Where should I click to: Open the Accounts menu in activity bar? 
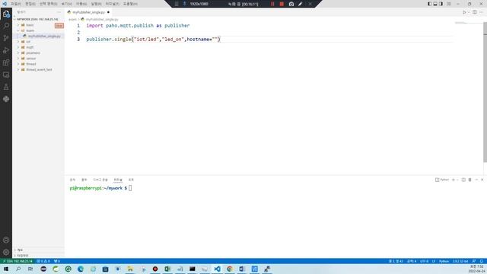(6, 240)
